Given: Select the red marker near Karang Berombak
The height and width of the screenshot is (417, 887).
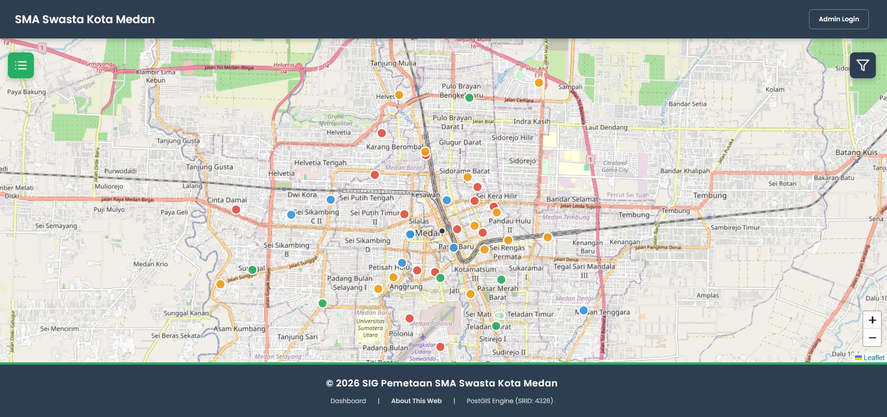Looking at the screenshot, I should (x=382, y=133).
